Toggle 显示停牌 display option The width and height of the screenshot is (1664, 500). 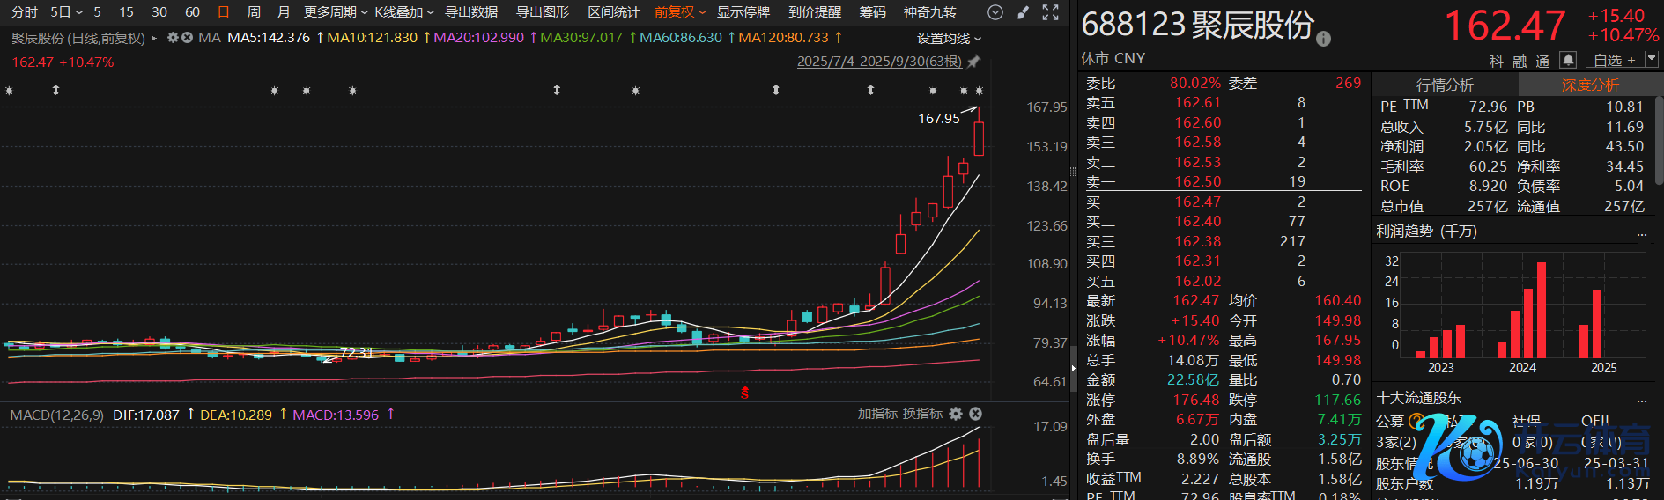(x=743, y=12)
